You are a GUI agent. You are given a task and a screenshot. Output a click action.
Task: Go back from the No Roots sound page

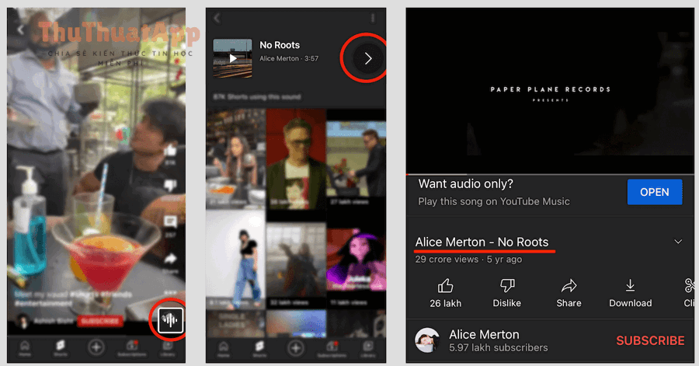[217, 19]
